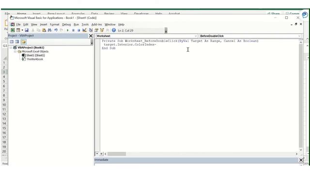Click the Cut scissors icon
Viewport: 310px width, 174px height.
pos(33,30)
